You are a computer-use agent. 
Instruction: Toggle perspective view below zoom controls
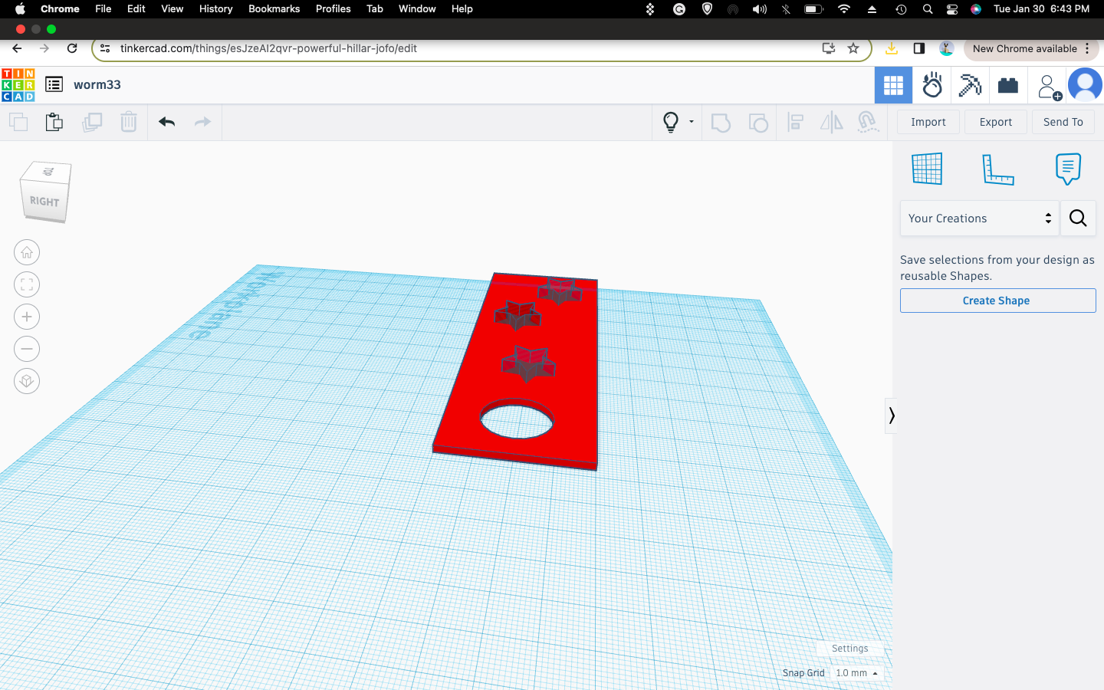click(27, 381)
